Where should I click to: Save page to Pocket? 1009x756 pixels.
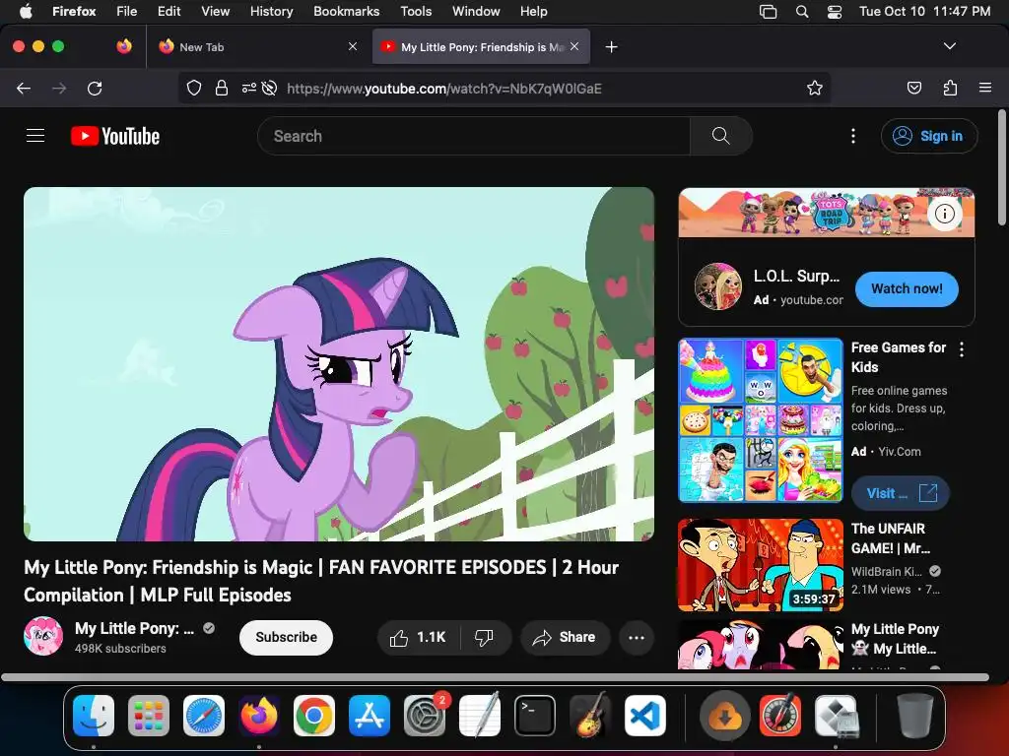(x=913, y=88)
